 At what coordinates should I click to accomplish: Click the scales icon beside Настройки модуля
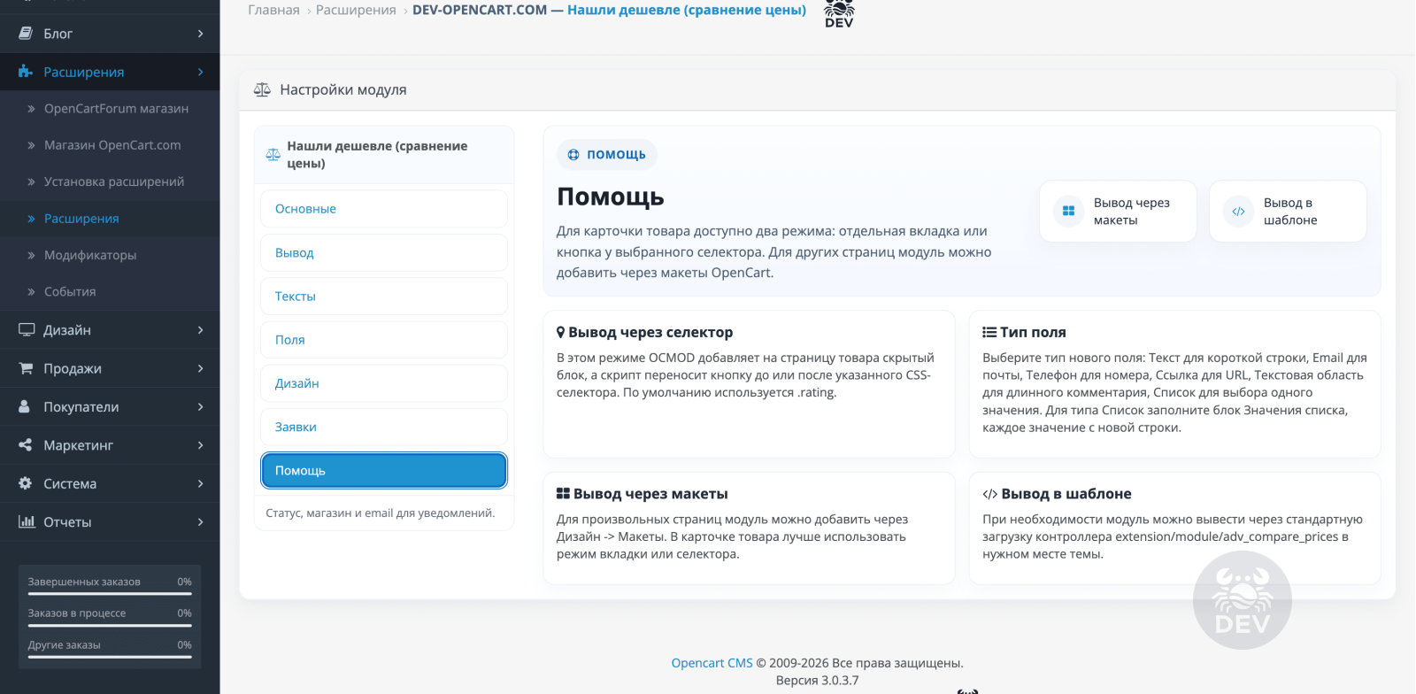point(262,89)
